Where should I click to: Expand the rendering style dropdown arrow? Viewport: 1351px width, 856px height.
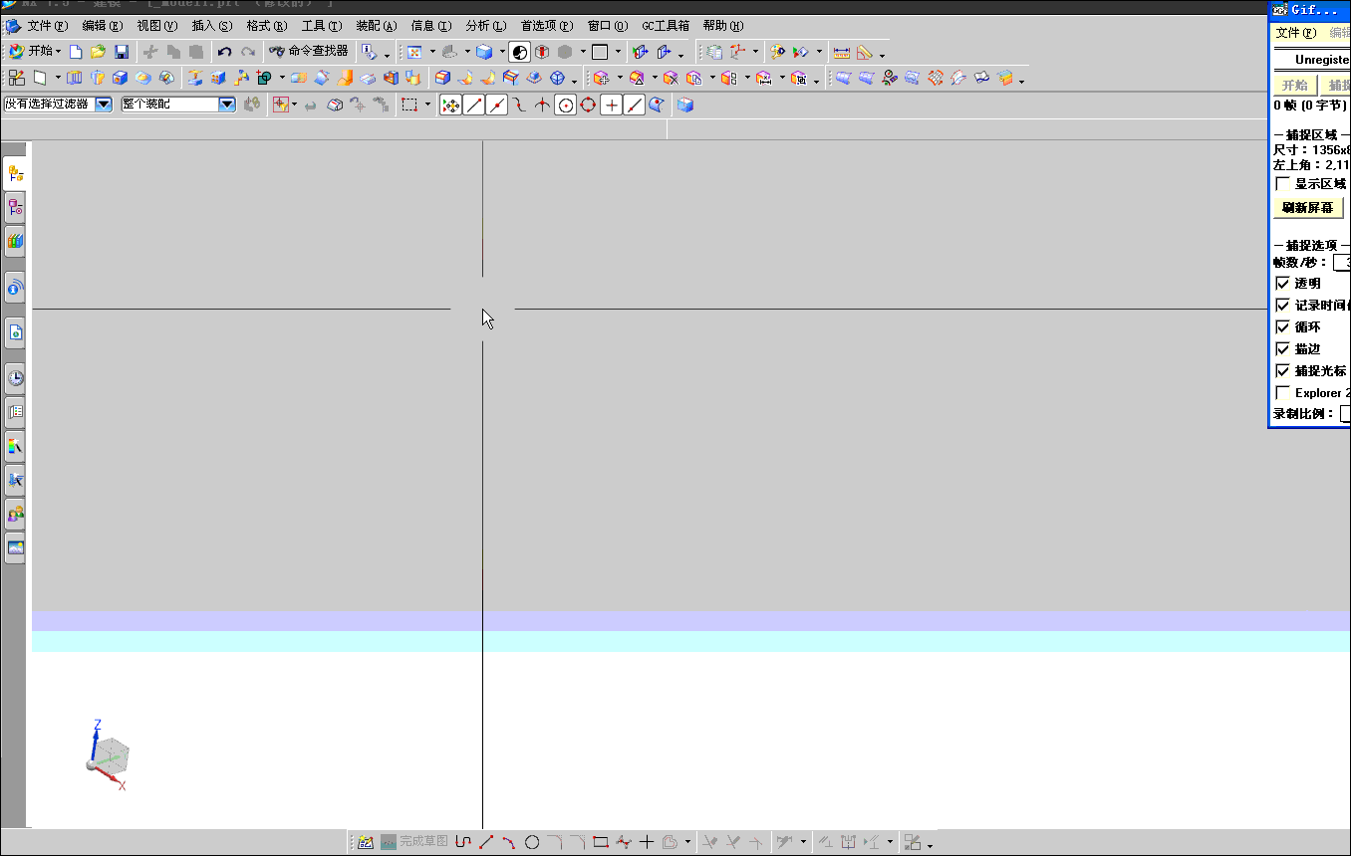[x=502, y=52]
